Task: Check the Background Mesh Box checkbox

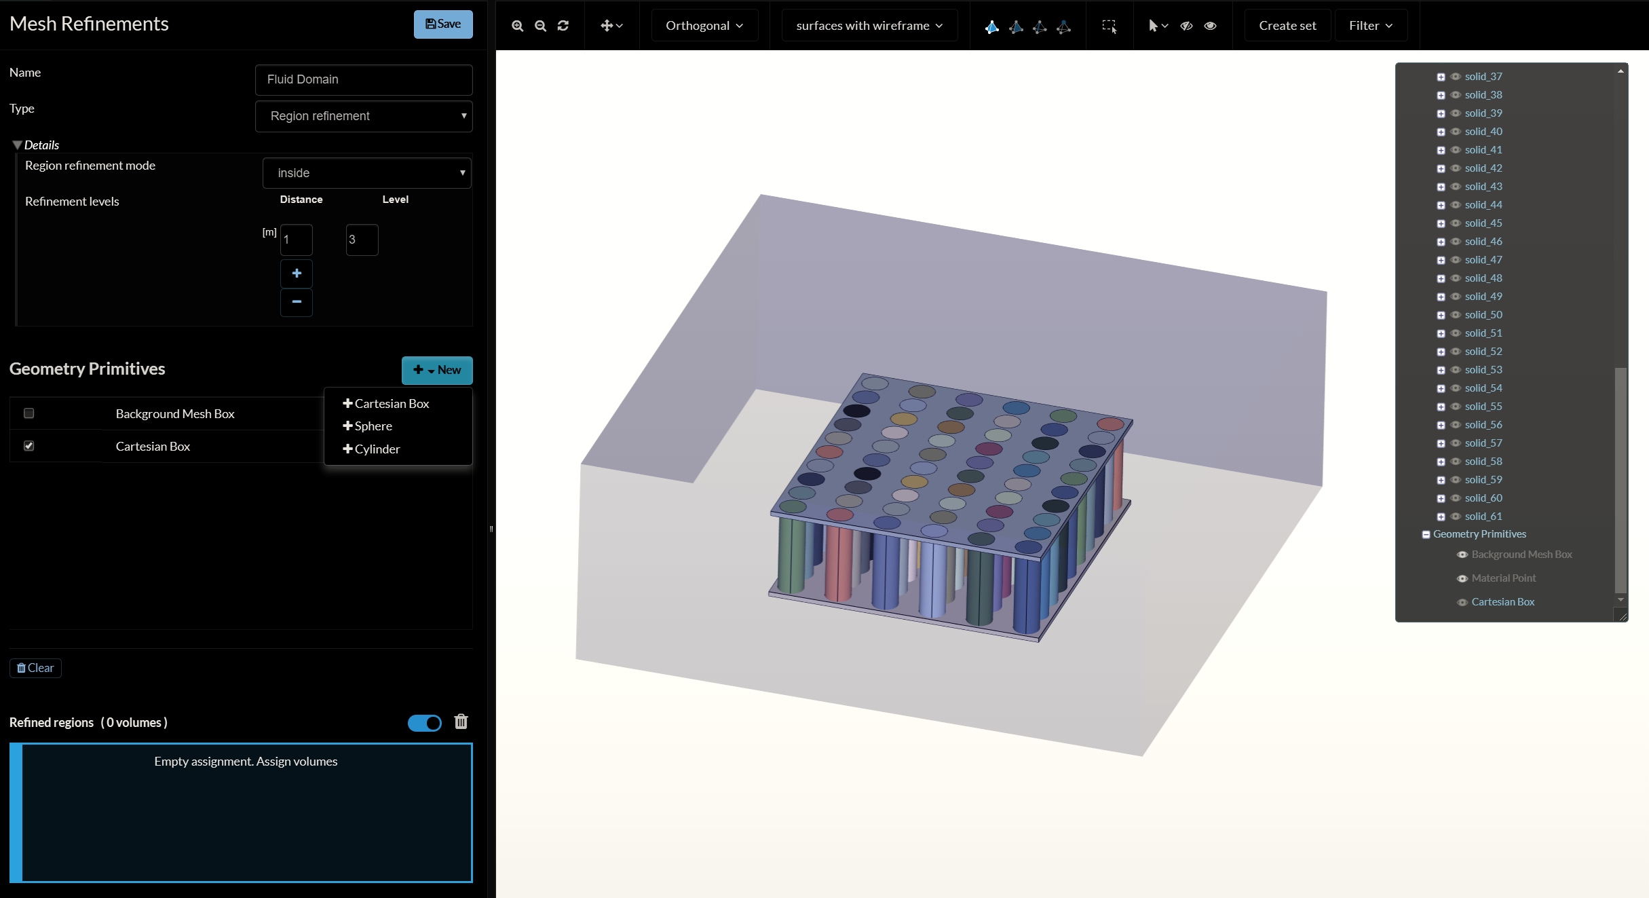Action: tap(29, 413)
